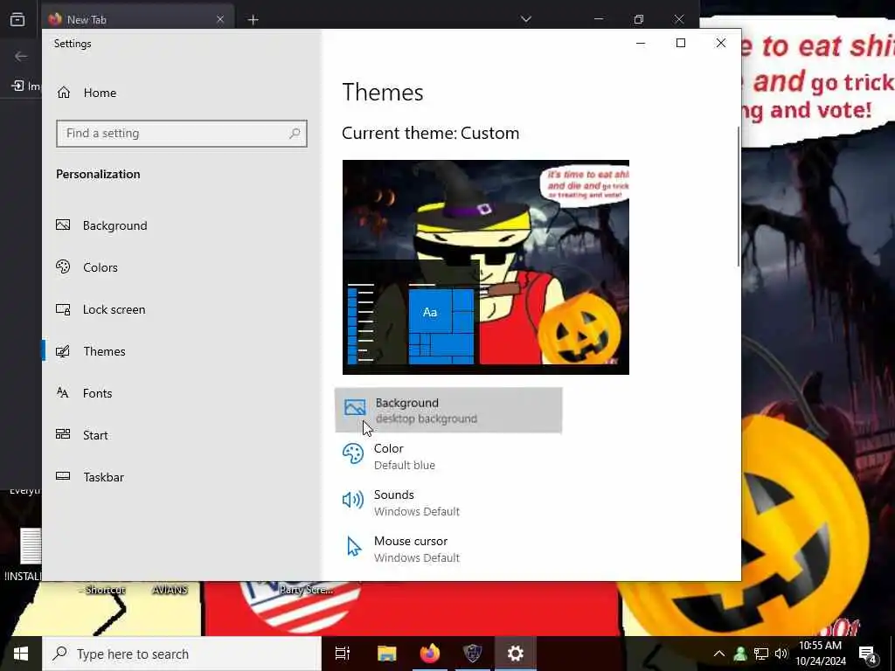Open a new tab in Firefox
Image resolution: width=895 pixels, height=671 pixels.
253,20
